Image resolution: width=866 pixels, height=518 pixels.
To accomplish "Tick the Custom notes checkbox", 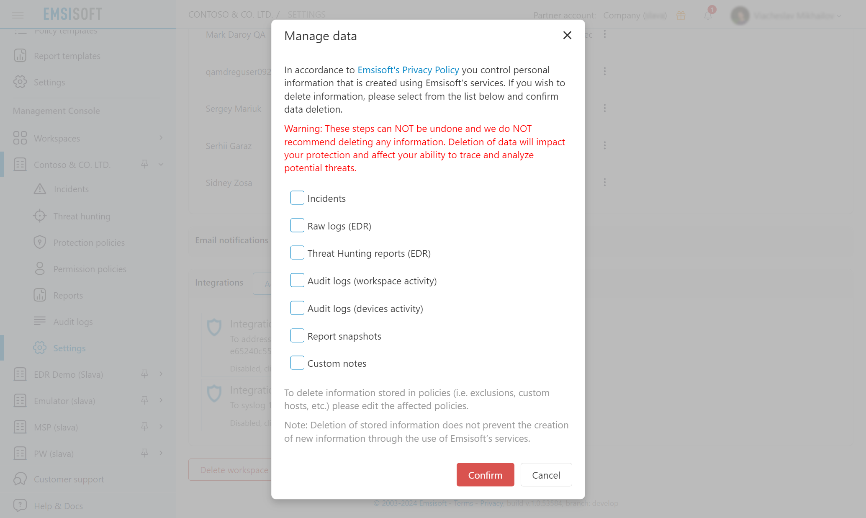I will [x=297, y=363].
